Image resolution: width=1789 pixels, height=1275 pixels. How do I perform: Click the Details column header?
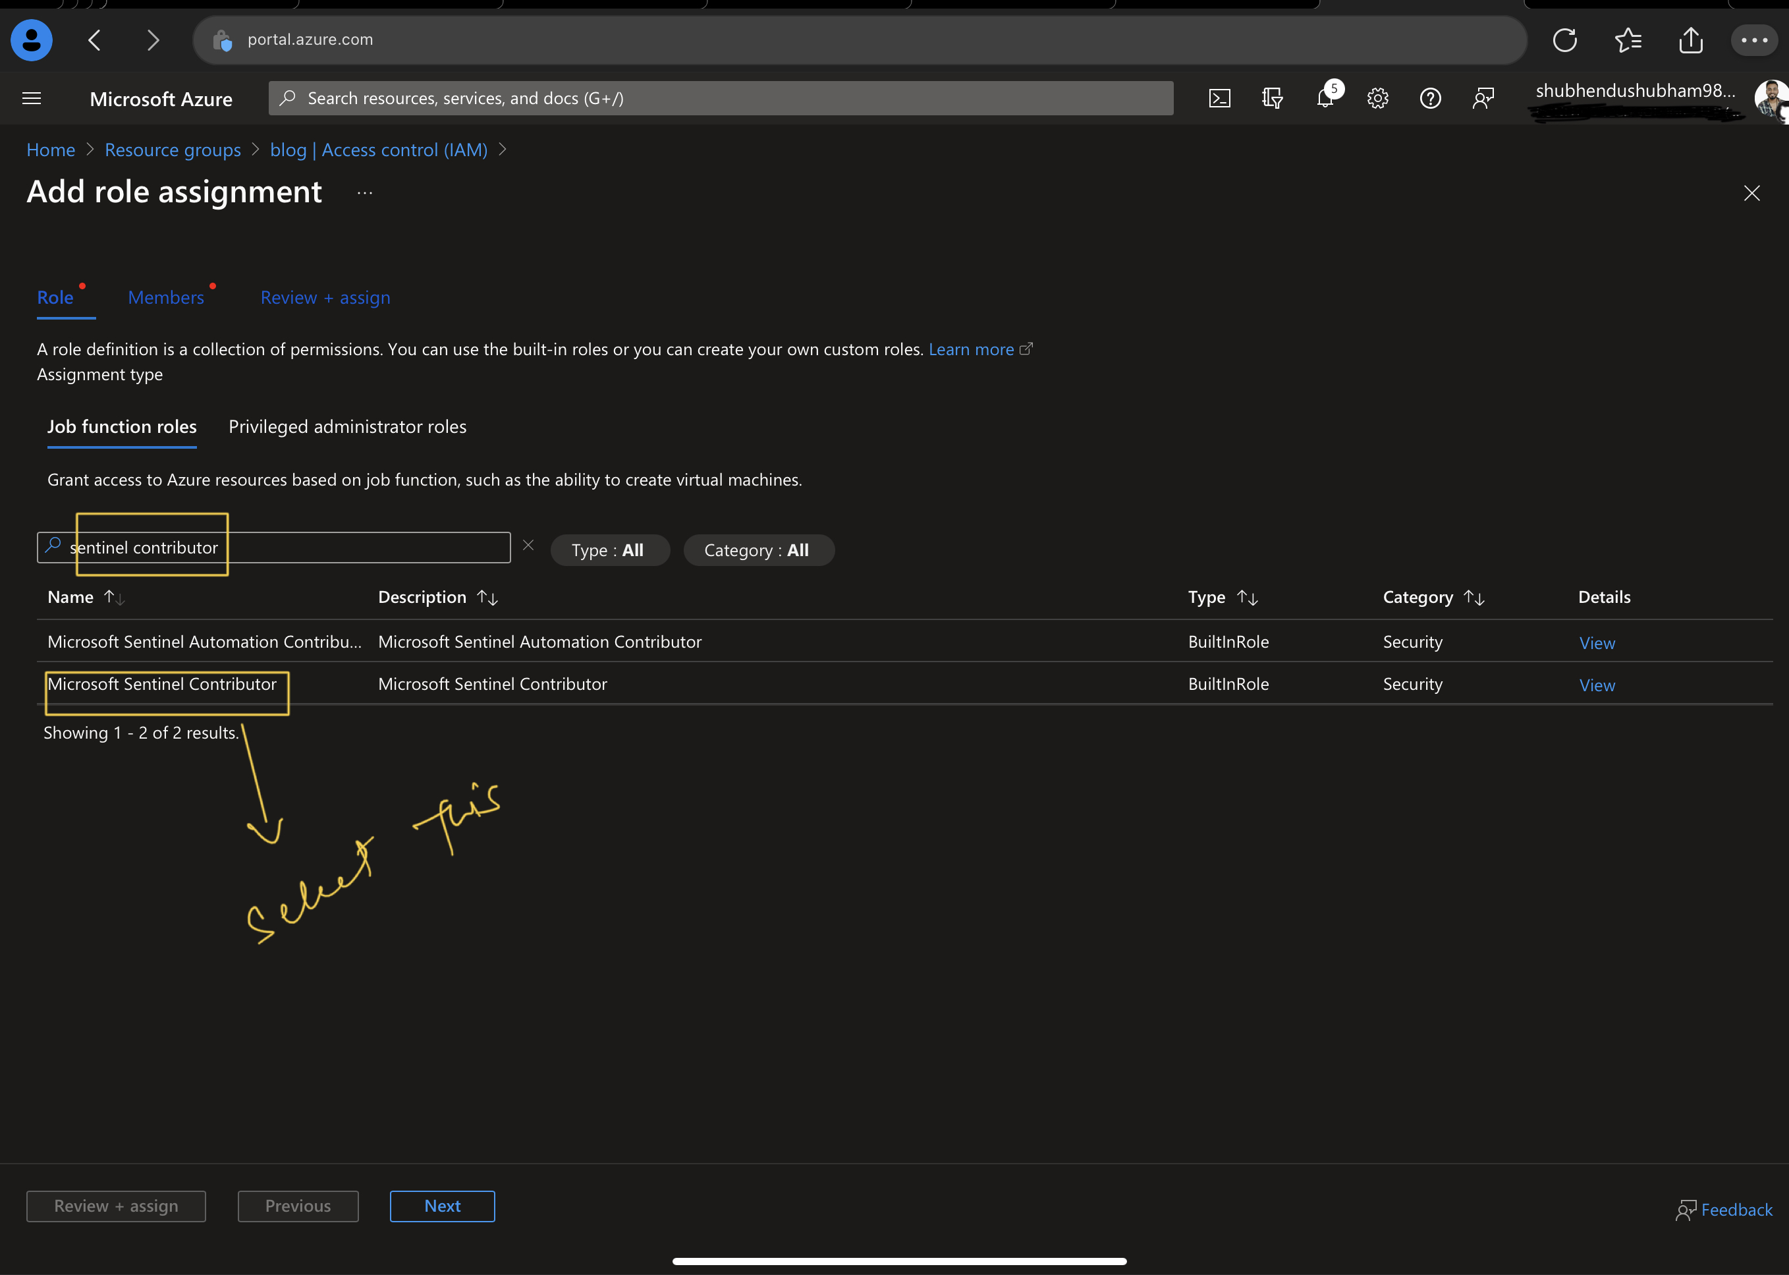(1604, 598)
